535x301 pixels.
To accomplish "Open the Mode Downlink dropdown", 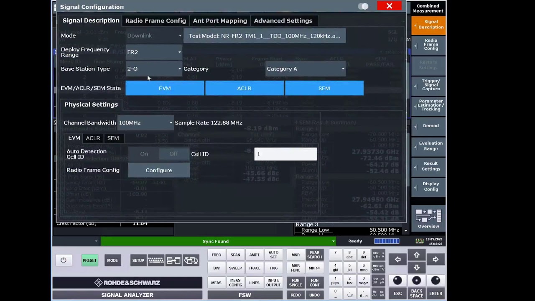I will click(154, 36).
